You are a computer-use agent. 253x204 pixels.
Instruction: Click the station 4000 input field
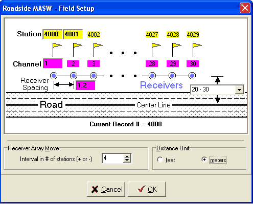pyautogui.click(x=52, y=34)
